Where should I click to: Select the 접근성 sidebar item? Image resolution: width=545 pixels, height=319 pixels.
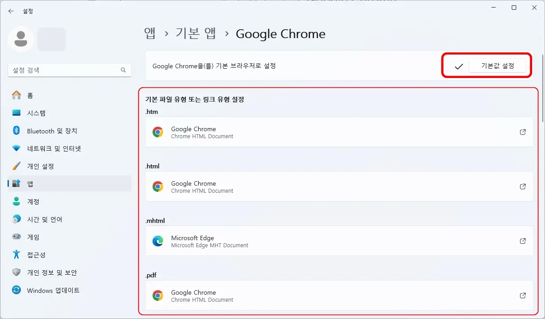click(x=70, y=255)
